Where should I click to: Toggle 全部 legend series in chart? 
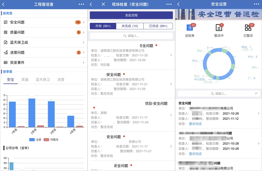pos(35,140)
